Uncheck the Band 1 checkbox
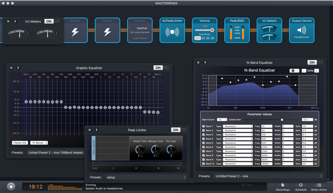The width and height of the screenshot is (333, 193). tap(203, 126)
